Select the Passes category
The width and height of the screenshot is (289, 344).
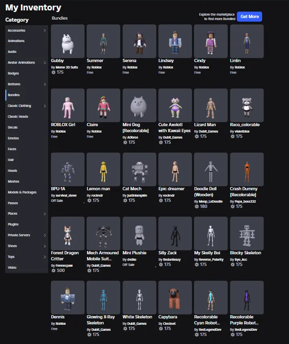(26, 203)
